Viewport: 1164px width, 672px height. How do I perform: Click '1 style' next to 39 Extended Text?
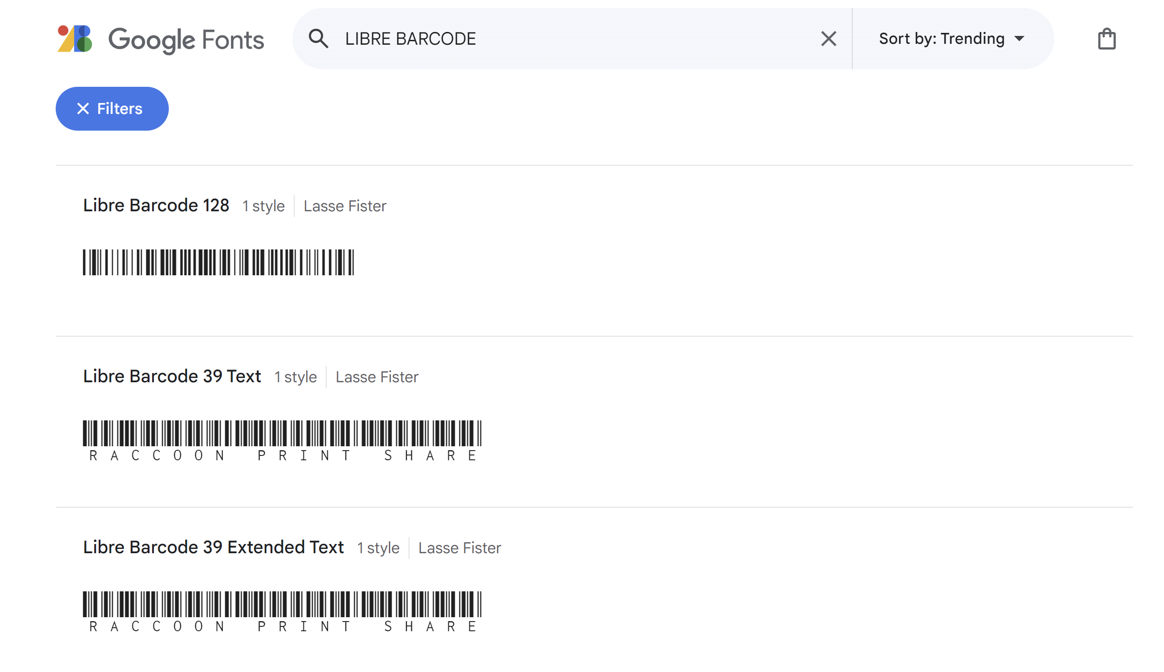[378, 548]
